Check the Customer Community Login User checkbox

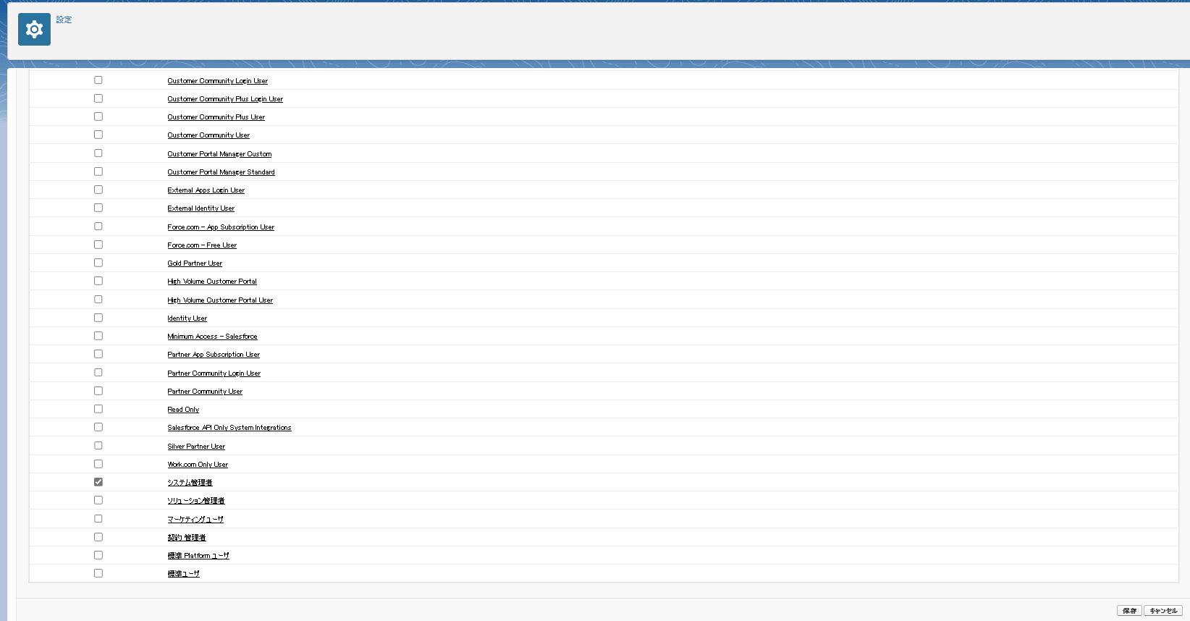click(x=98, y=80)
